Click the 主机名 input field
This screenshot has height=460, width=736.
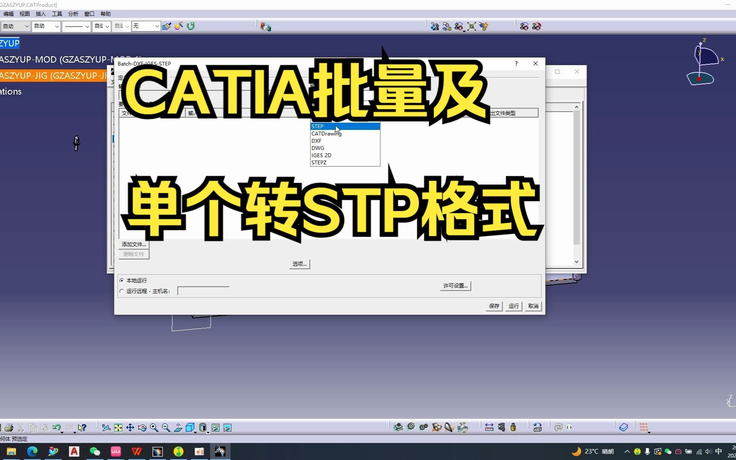click(203, 290)
